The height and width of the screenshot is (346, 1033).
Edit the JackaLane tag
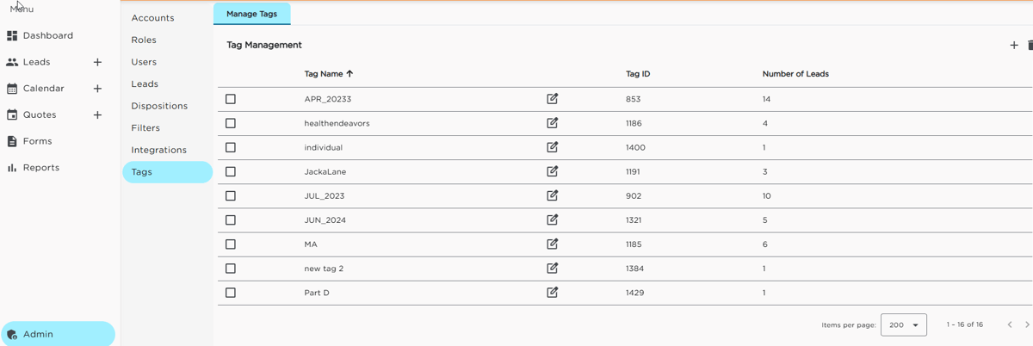point(553,171)
